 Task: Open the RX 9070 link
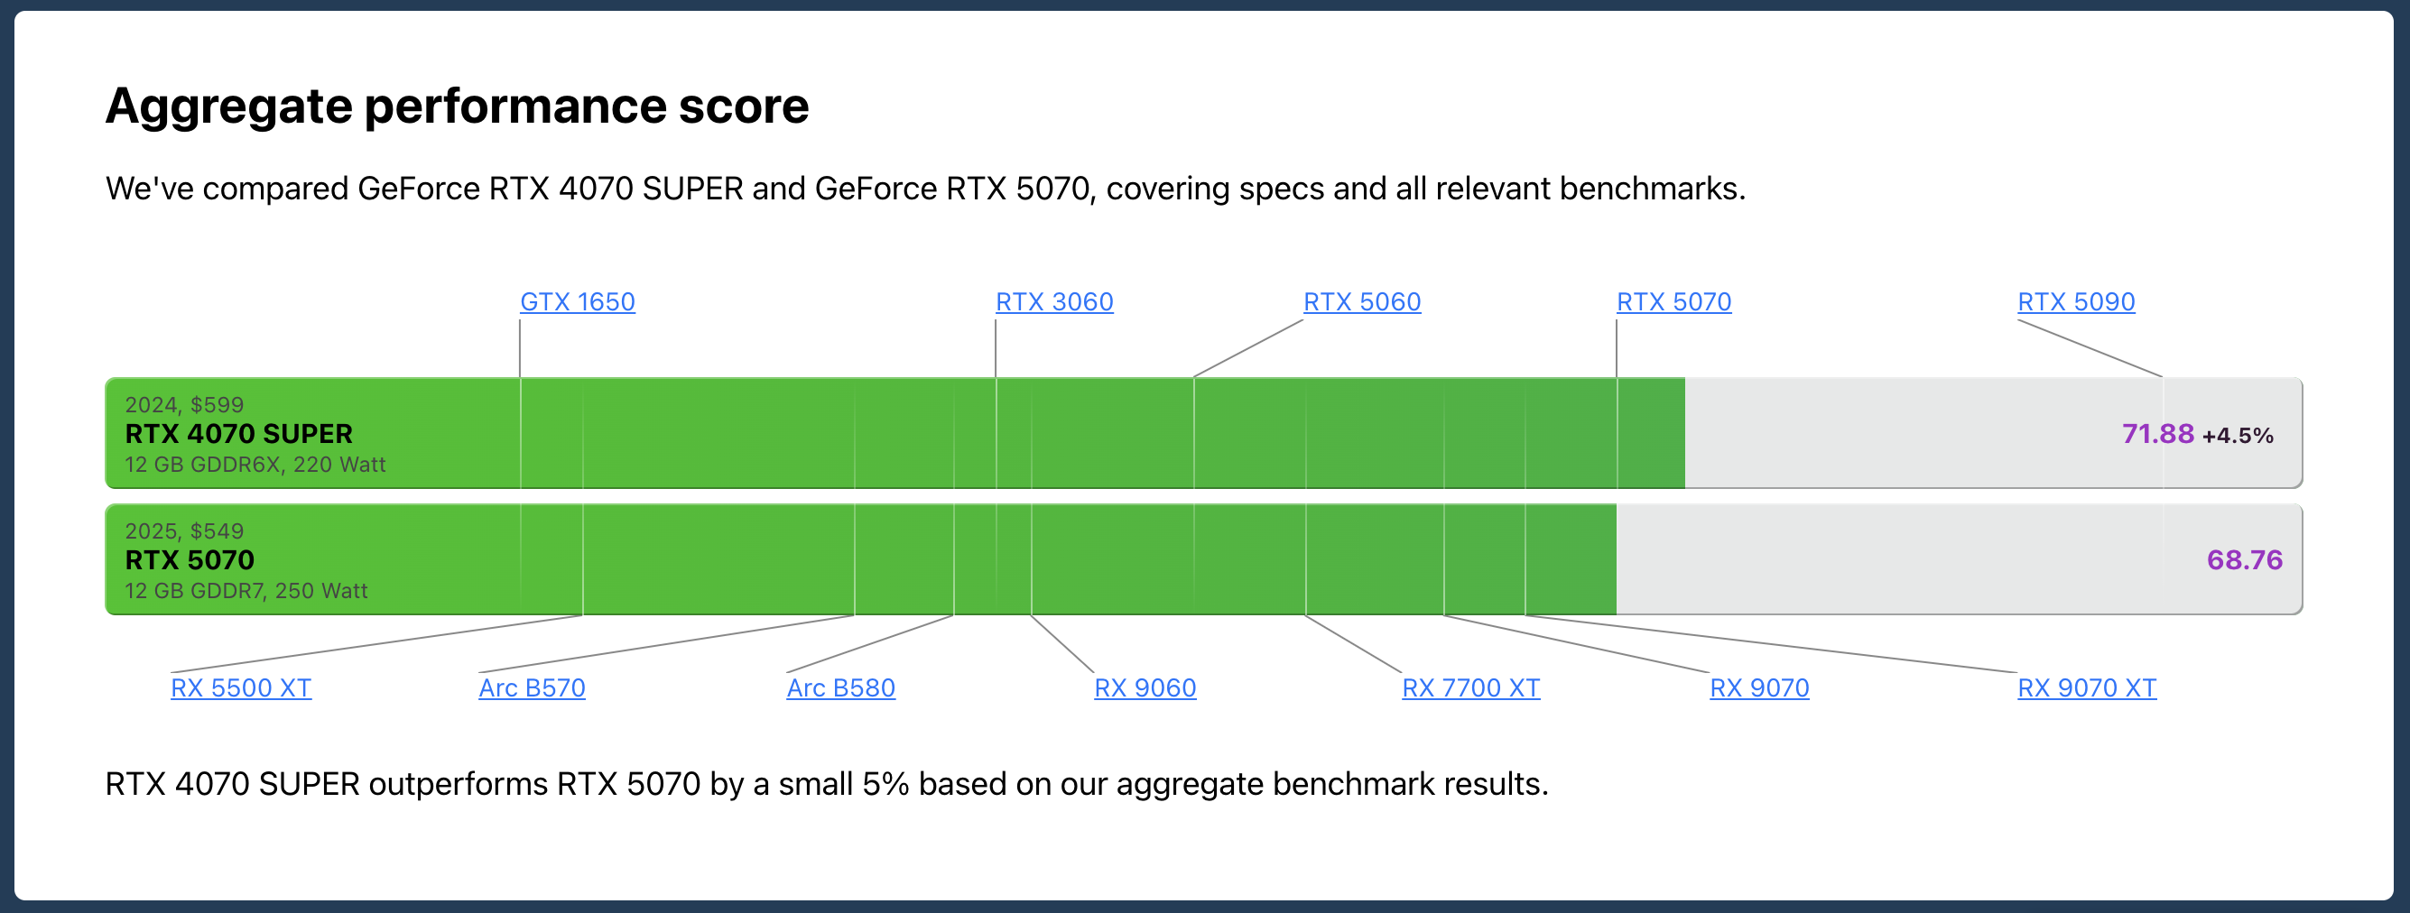tap(1759, 688)
